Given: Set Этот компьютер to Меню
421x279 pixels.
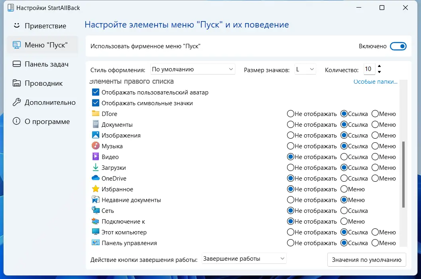Looking at the screenshot, I should click(375, 232).
